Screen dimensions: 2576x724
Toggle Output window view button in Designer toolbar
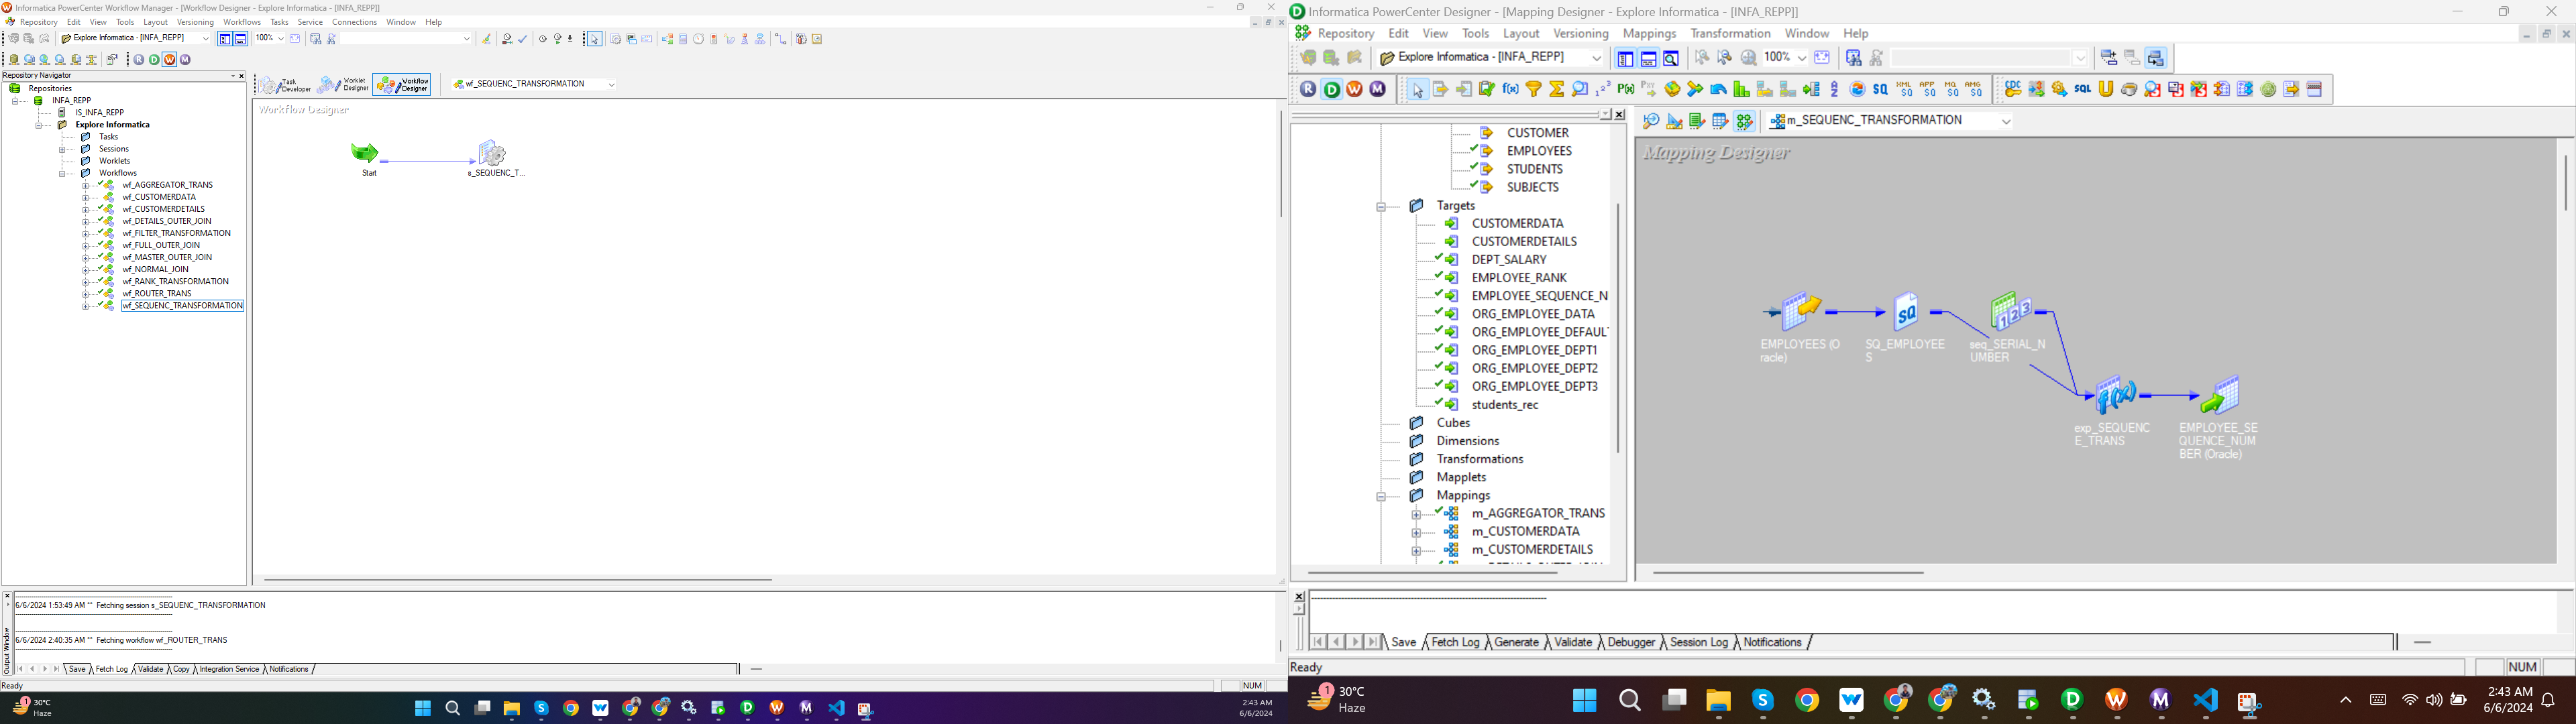[1648, 58]
